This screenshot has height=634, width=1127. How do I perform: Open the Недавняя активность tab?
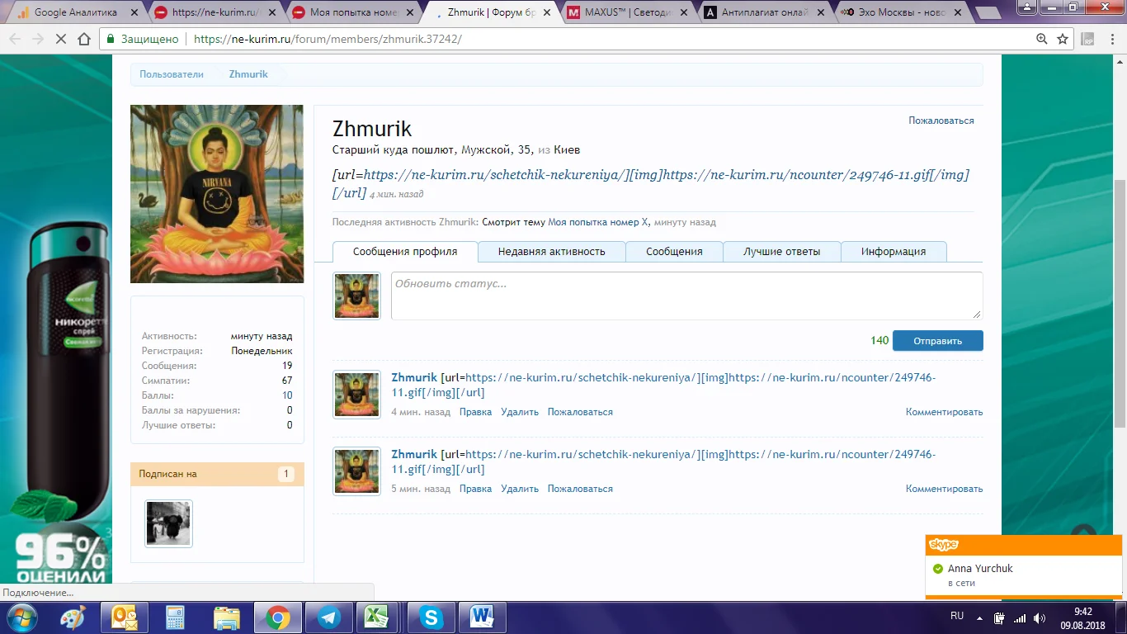(551, 252)
